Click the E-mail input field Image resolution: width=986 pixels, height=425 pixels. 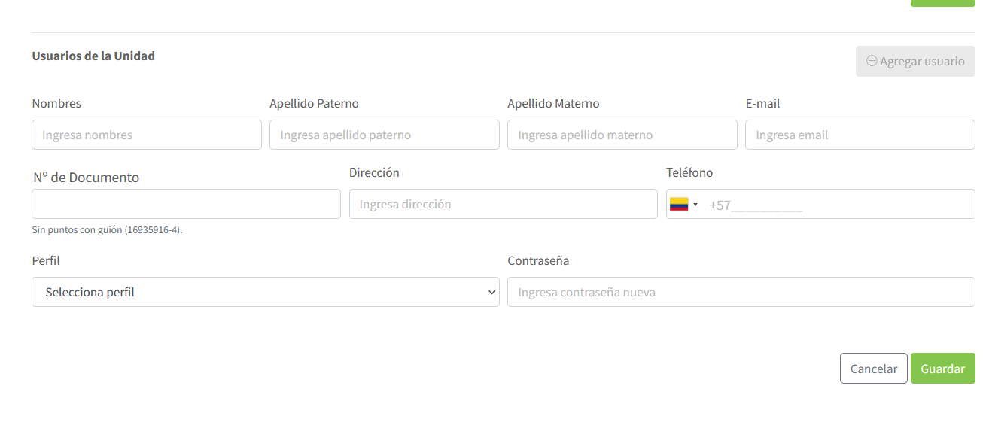point(860,135)
